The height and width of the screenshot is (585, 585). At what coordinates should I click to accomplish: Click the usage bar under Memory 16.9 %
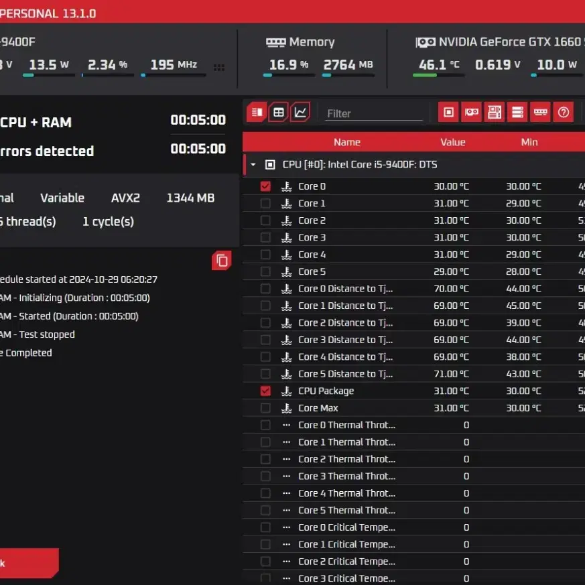(x=289, y=75)
